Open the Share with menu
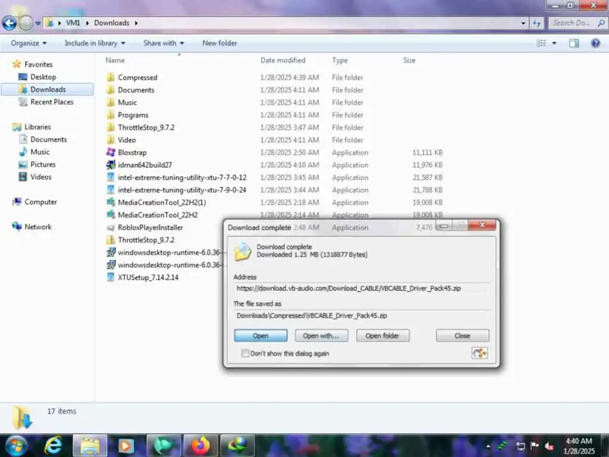Screen dimensions: 609x457 (164, 43)
